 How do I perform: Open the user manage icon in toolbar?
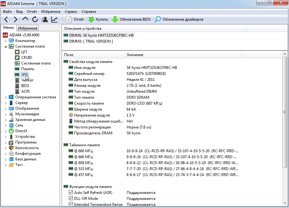pos(45,19)
